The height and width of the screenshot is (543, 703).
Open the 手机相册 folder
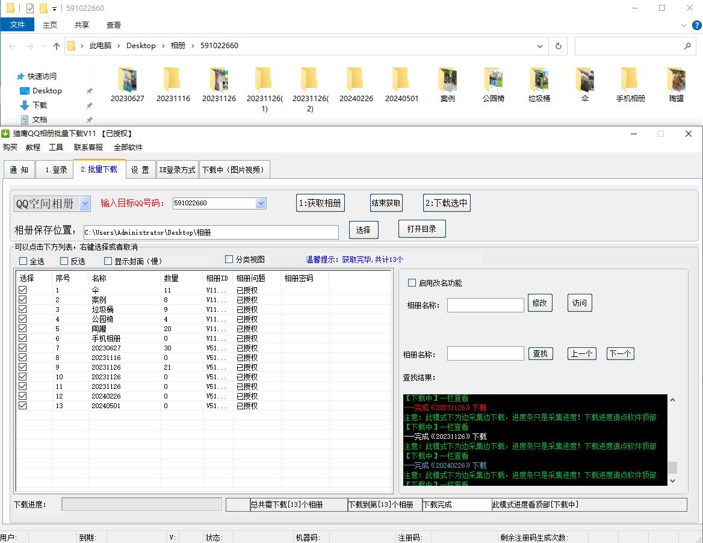click(630, 85)
